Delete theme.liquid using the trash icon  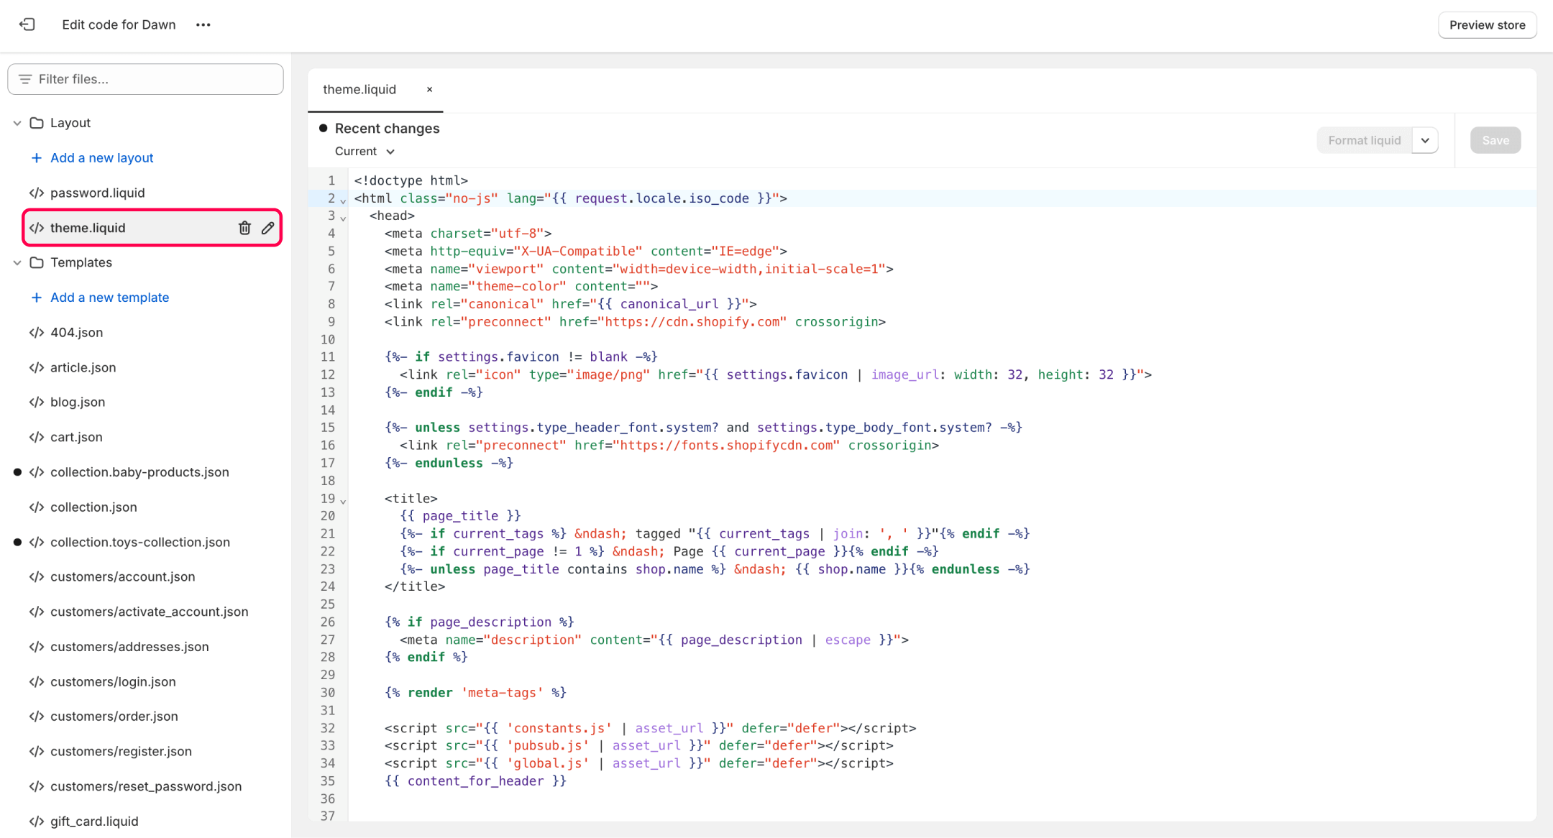[x=244, y=228]
